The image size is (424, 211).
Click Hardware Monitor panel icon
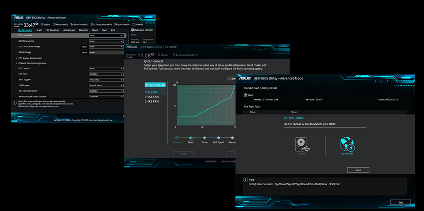(x=132, y=30)
